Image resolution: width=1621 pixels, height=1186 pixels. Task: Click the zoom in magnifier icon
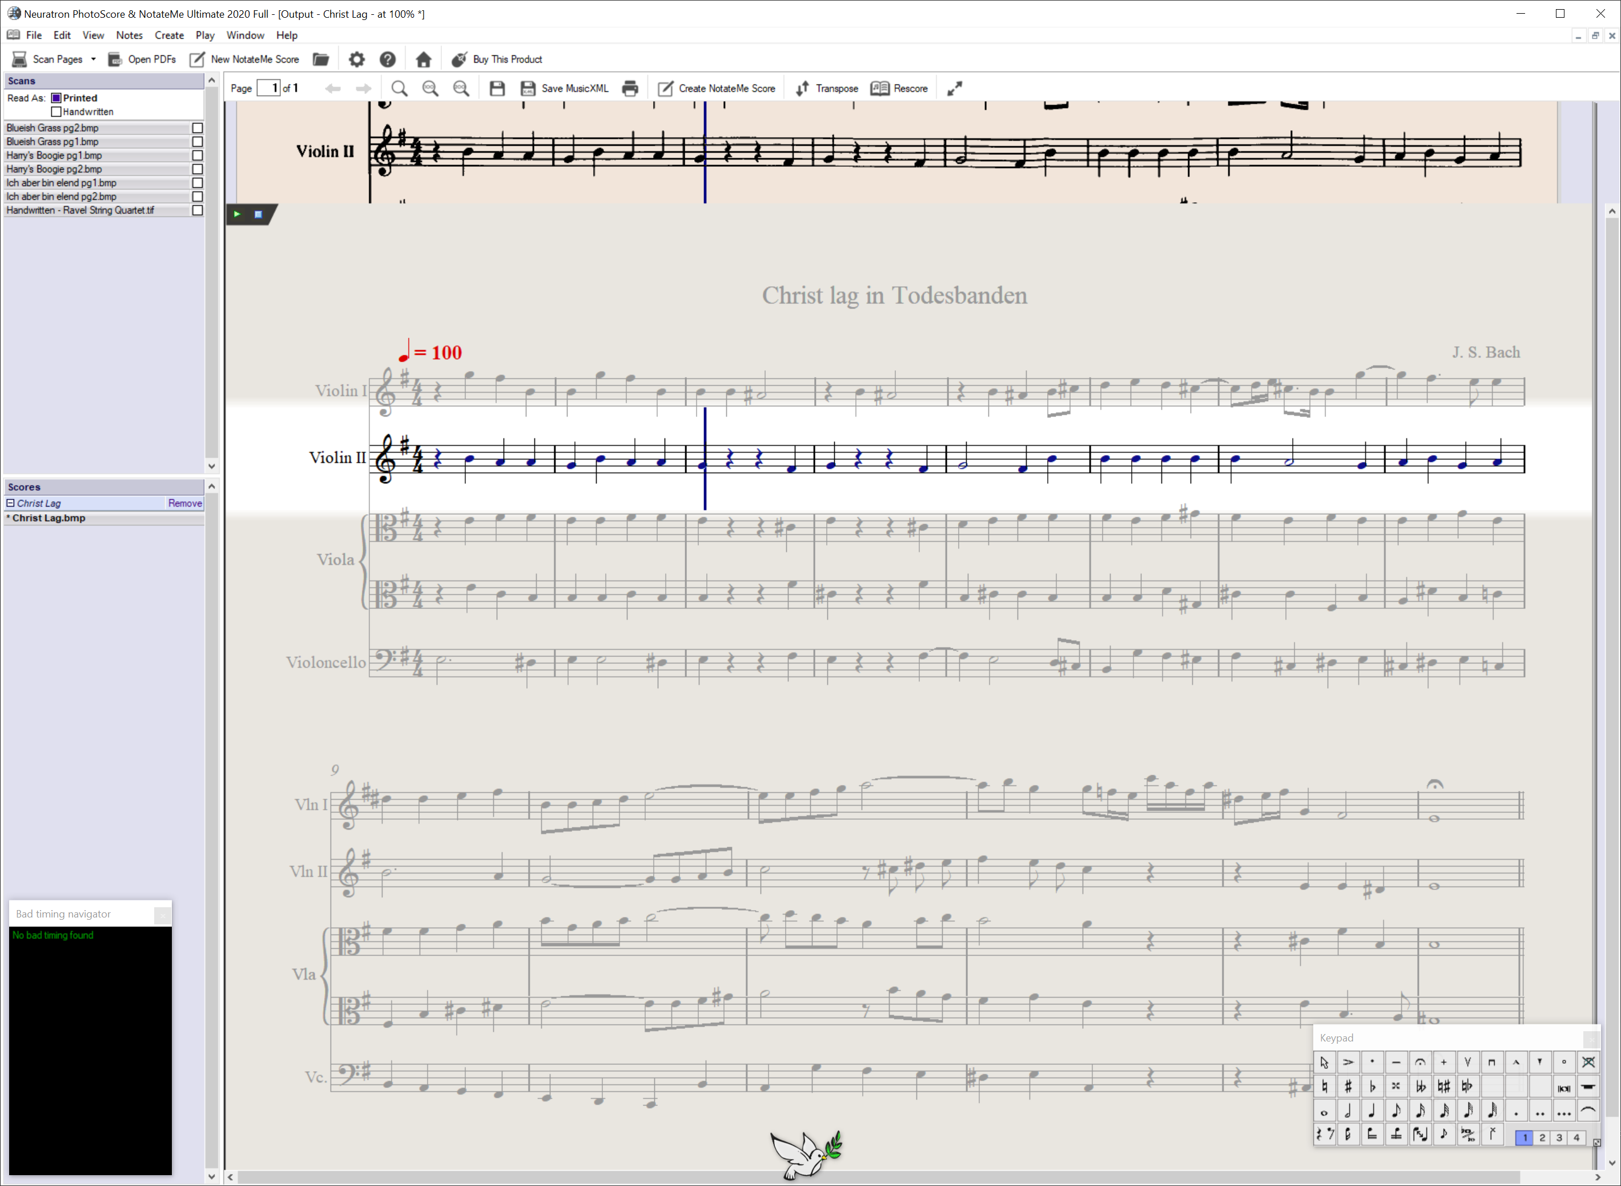(430, 89)
